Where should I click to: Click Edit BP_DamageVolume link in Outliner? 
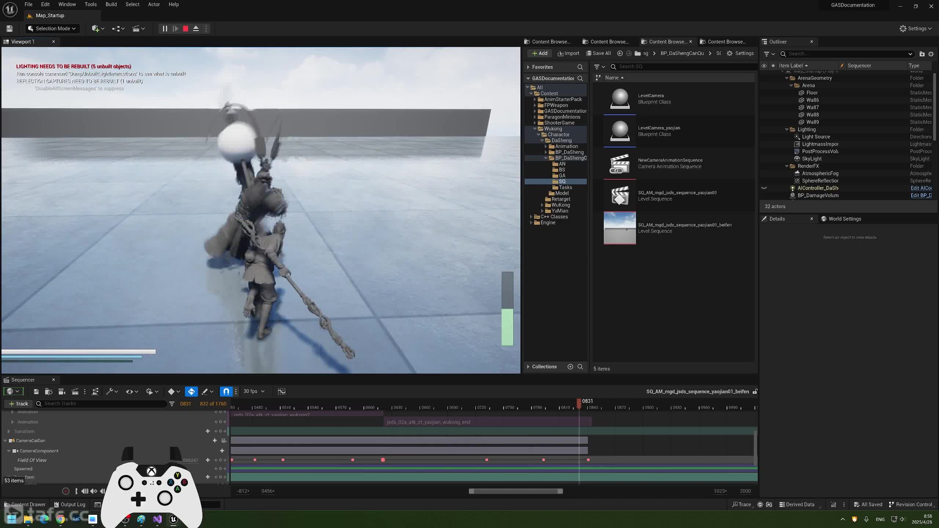click(921, 195)
